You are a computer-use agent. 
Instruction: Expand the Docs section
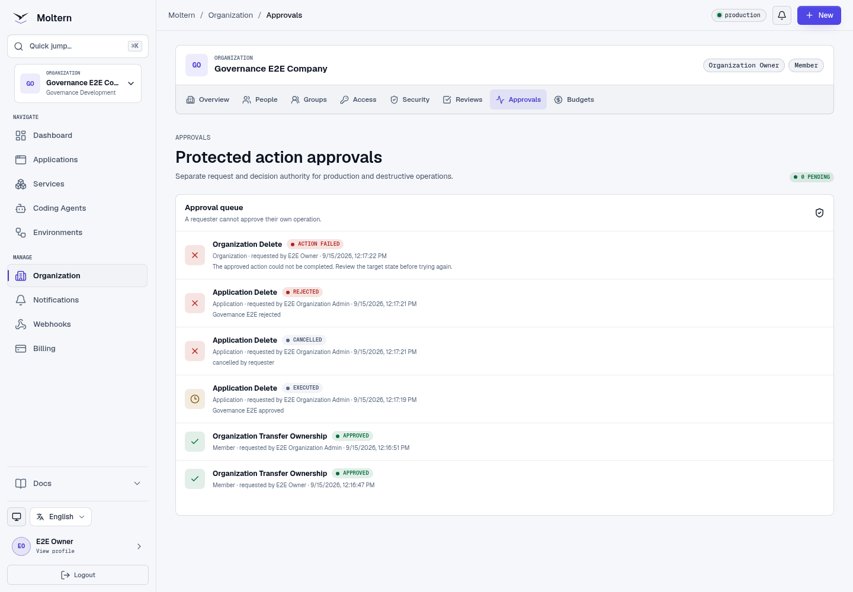click(78, 484)
